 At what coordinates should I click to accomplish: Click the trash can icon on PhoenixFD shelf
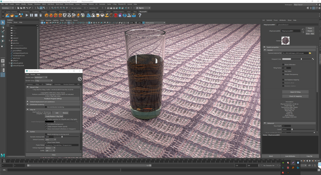tap(40, 15)
